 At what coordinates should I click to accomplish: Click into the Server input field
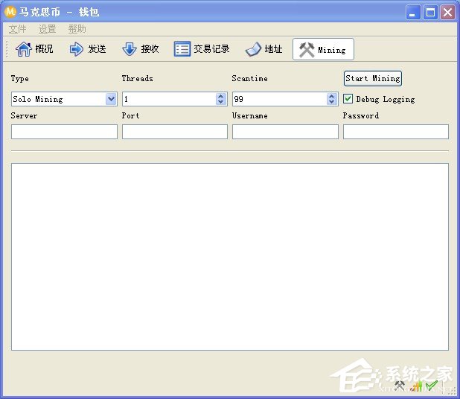64,132
